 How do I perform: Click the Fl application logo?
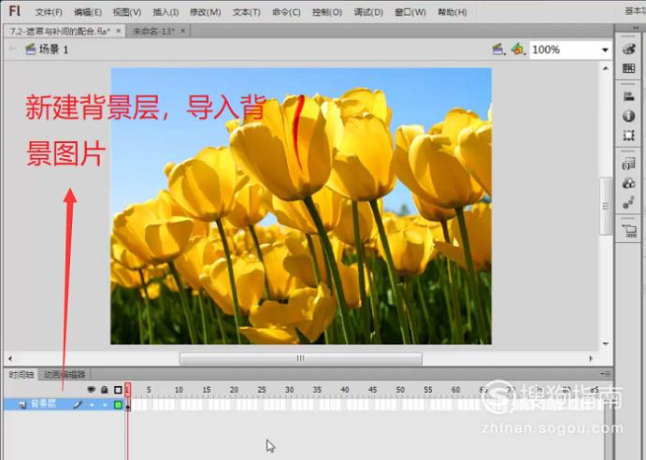(14, 11)
